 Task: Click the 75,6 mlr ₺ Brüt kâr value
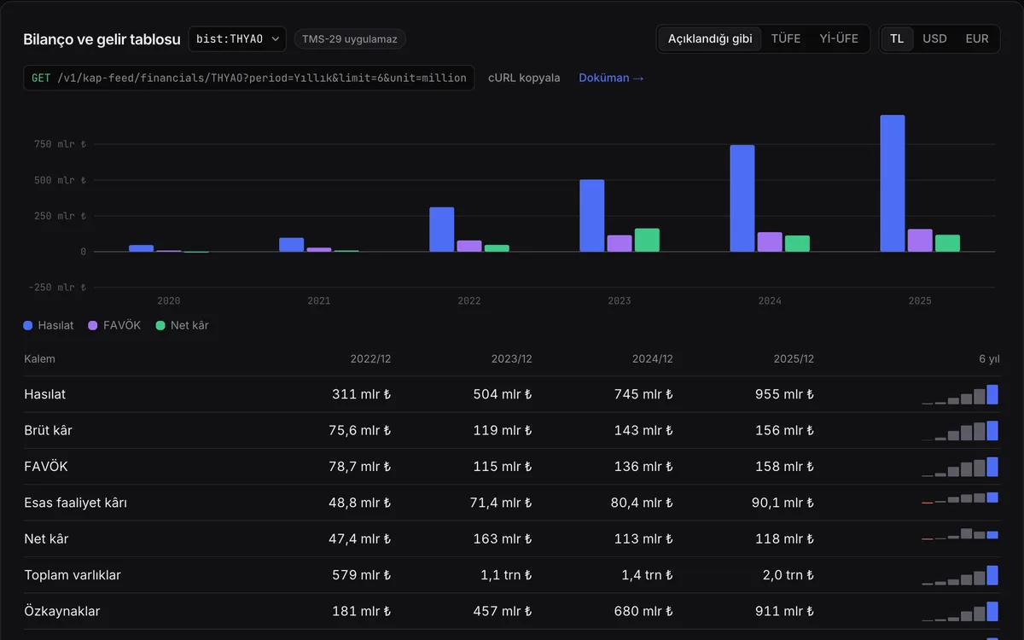[x=360, y=430]
